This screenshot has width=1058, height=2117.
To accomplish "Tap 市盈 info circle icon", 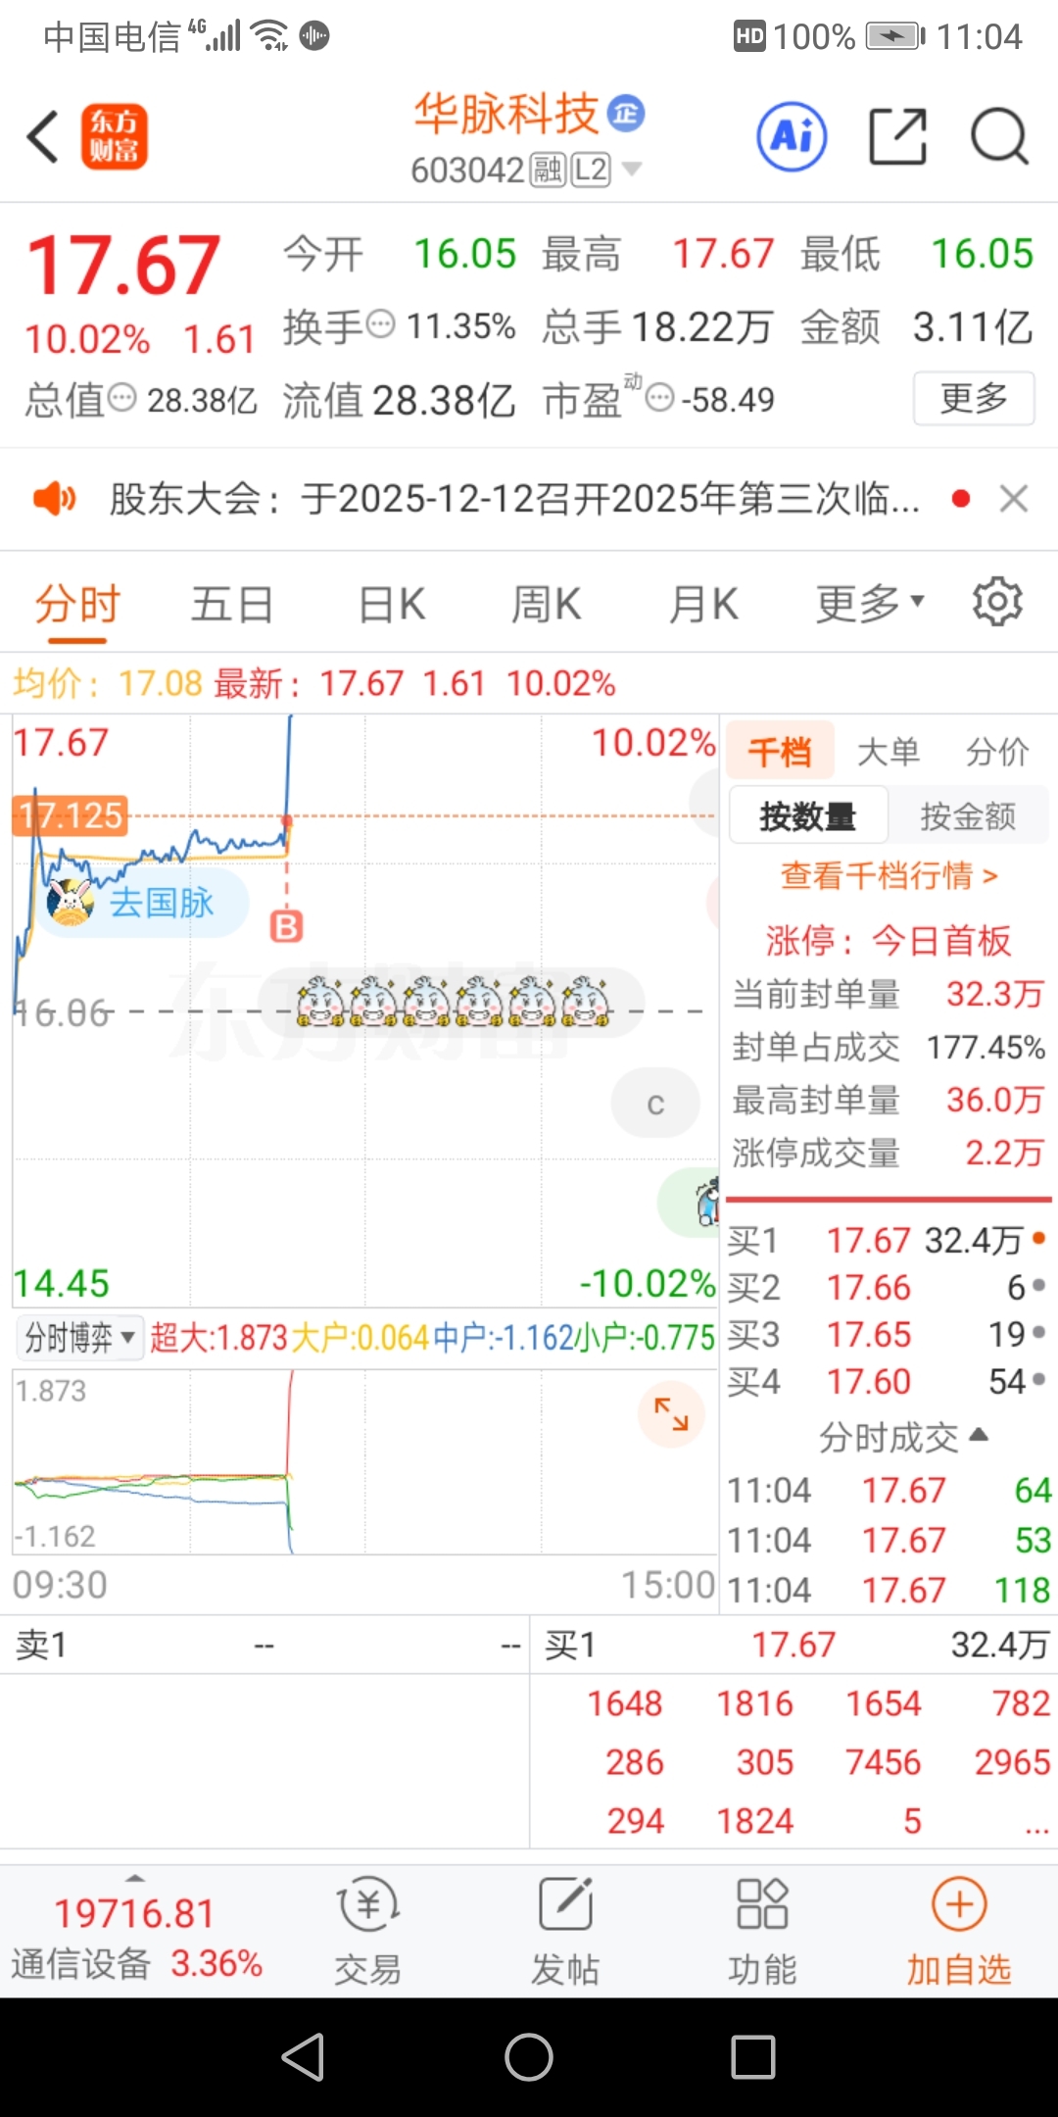I will click(661, 398).
